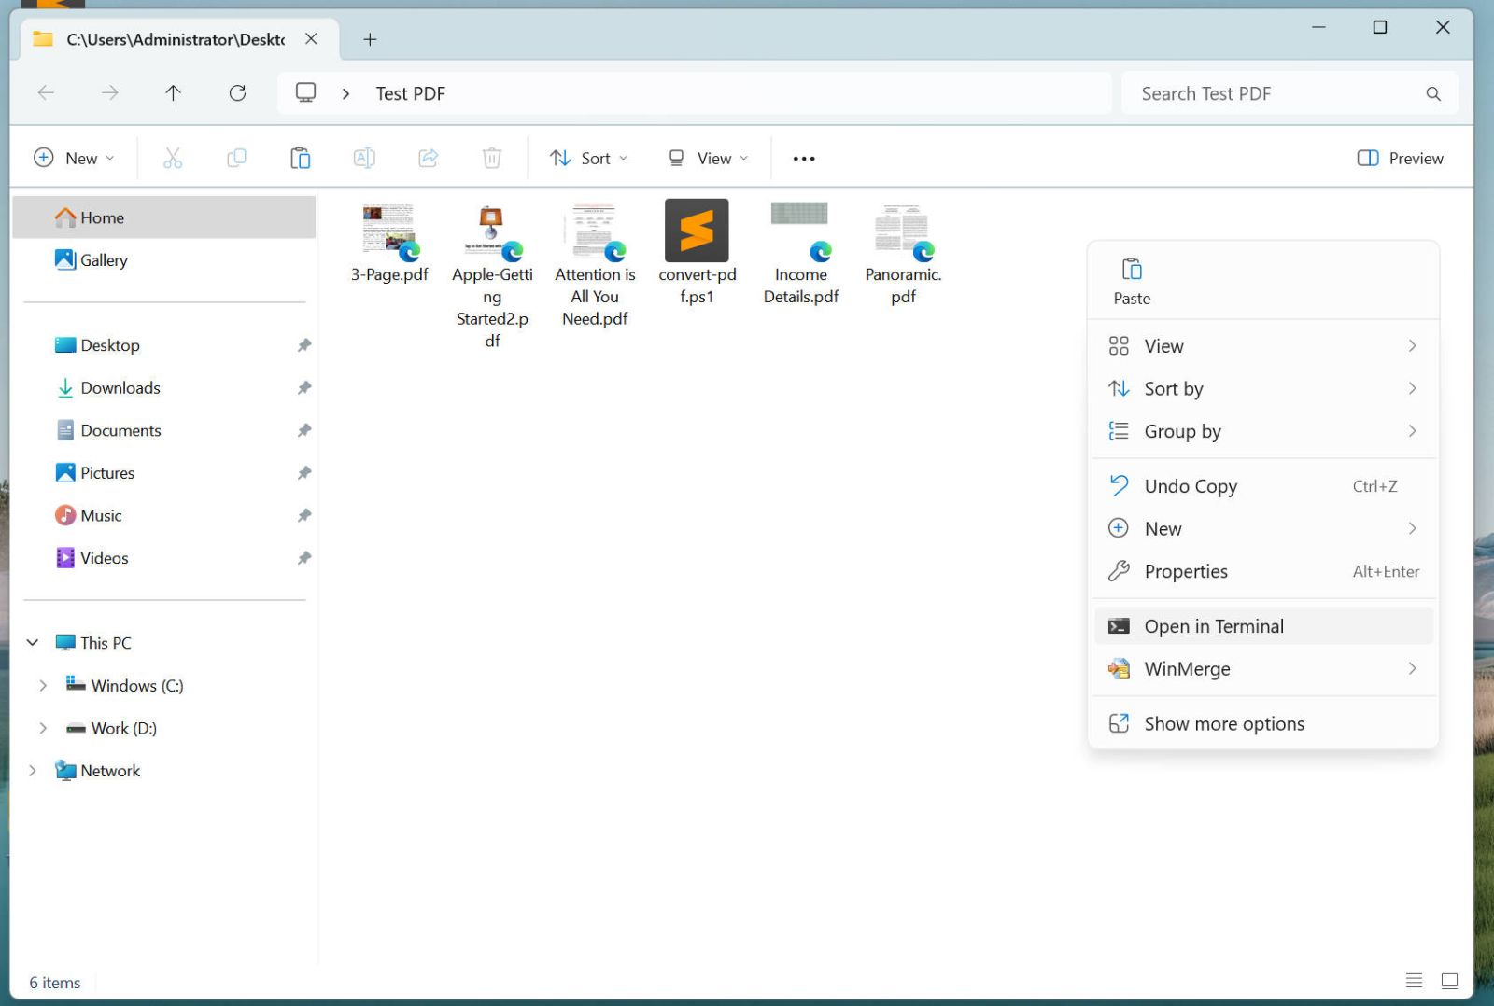Screen dimensions: 1494x1006
Task: Unpin Desktop from Quick access
Action: point(303,345)
